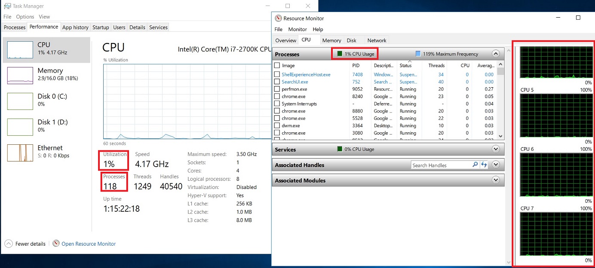
Task: Open the Overview tab in Resource Monitor
Action: click(285, 40)
